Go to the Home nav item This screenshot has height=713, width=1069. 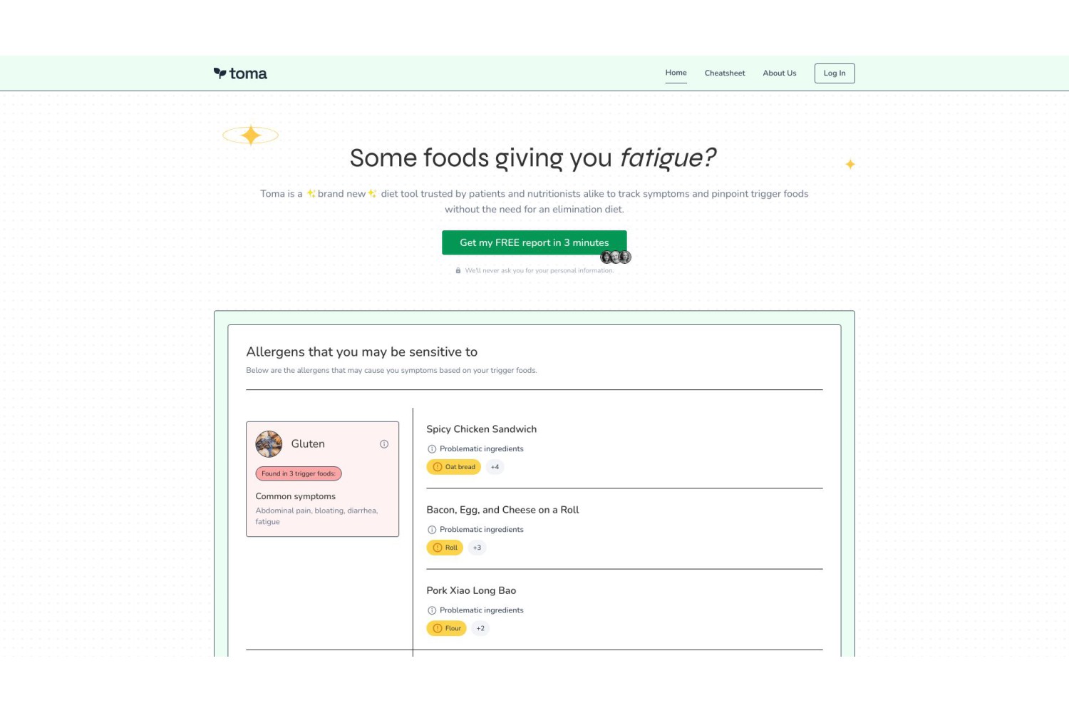[x=676, y=73]
